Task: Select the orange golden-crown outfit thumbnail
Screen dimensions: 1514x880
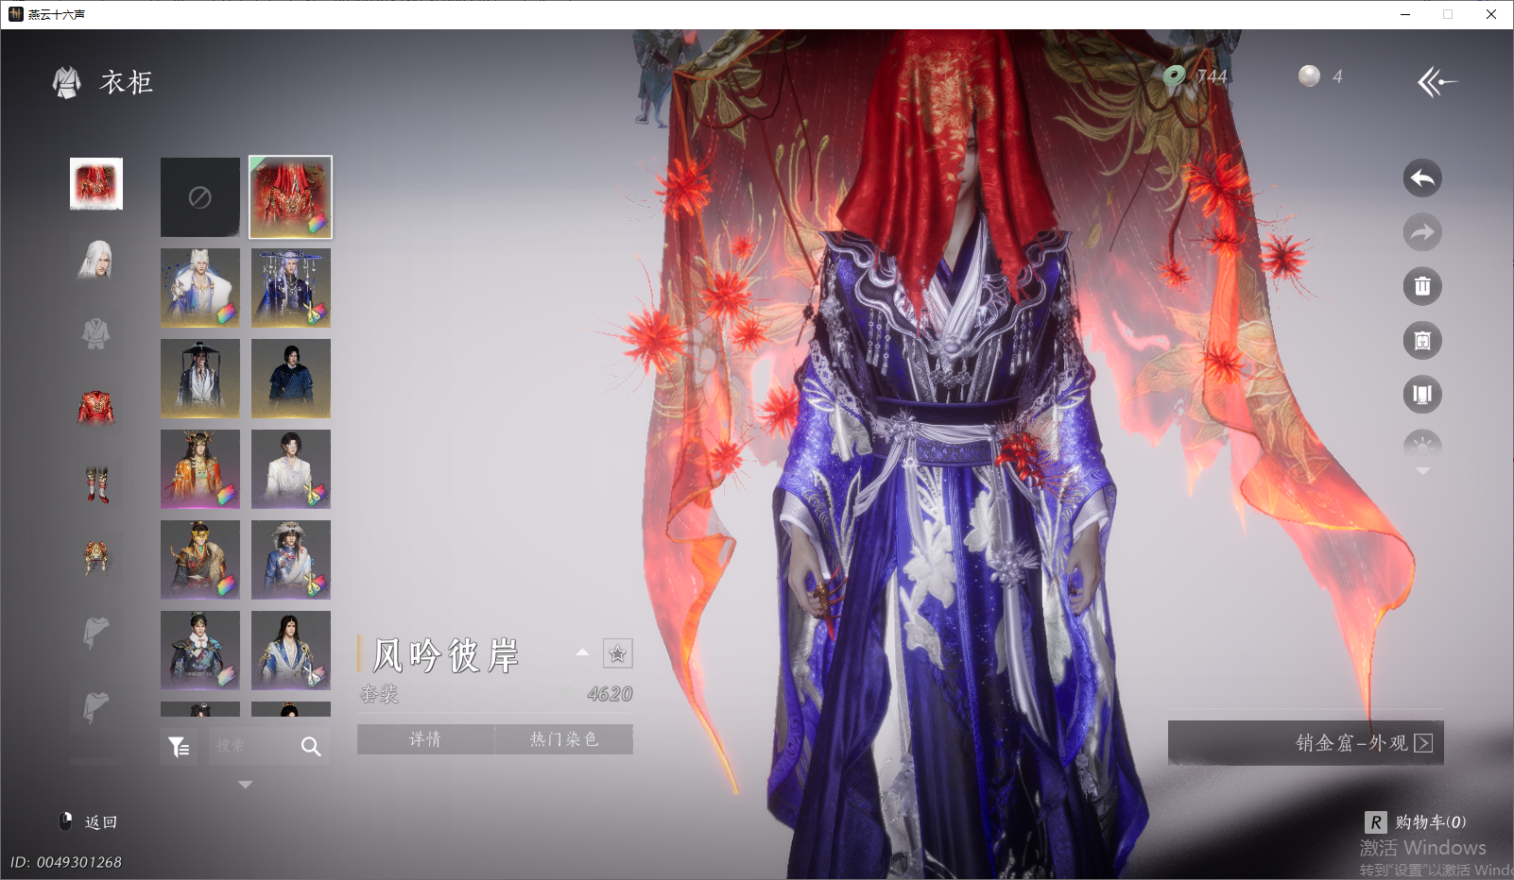Action: [200, 469]
